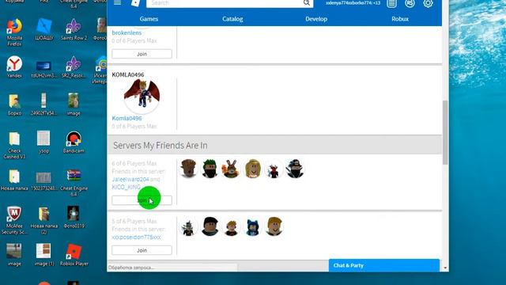Open the Roblox hamburger navigation menu

pyautogui.click(x=117, y=2)
